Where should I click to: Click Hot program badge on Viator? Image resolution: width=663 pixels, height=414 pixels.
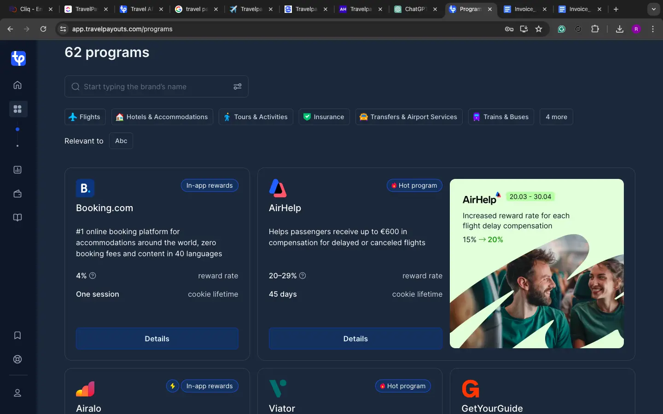(x=403, y=386)
